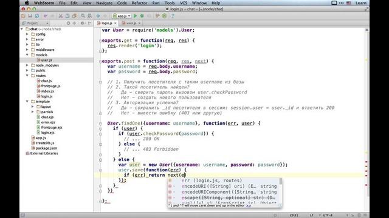Click the Synchronize toolbar icon
Viewport: 389px width, 218px height.
click(x=36, y=16)
